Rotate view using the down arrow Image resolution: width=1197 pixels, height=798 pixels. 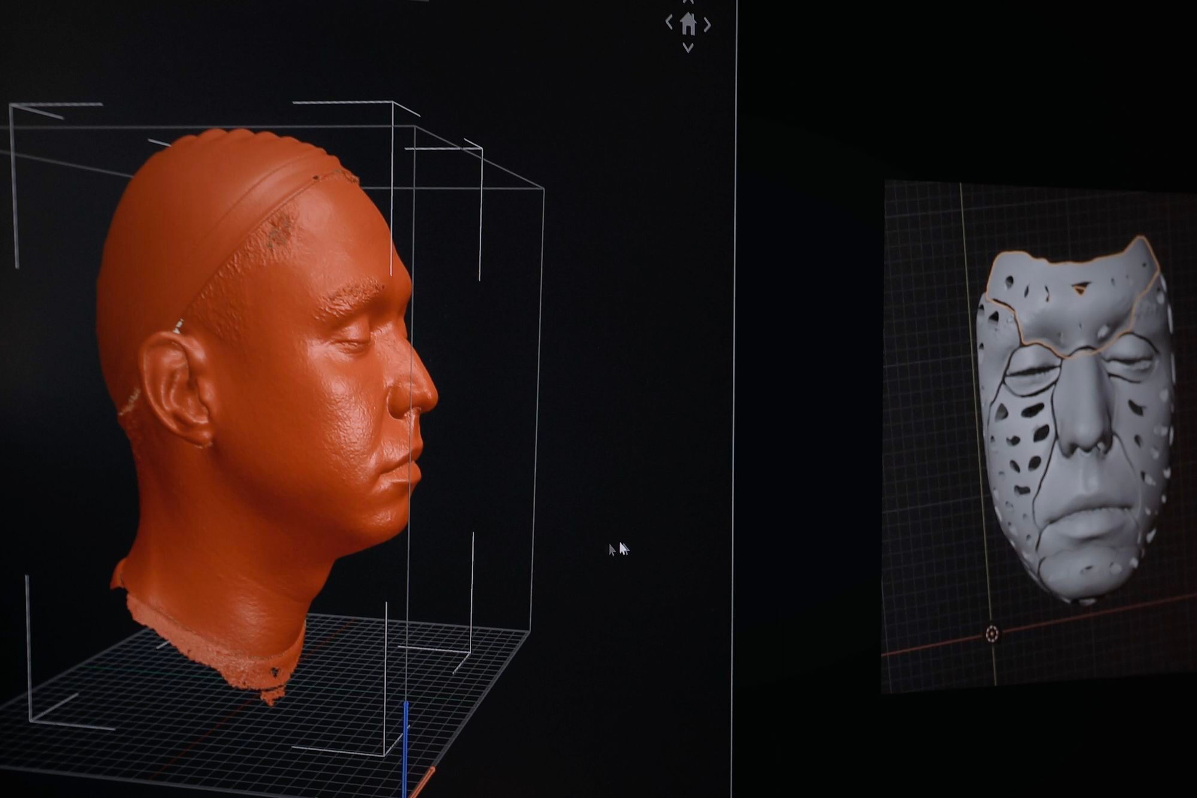tap(688, 47)
